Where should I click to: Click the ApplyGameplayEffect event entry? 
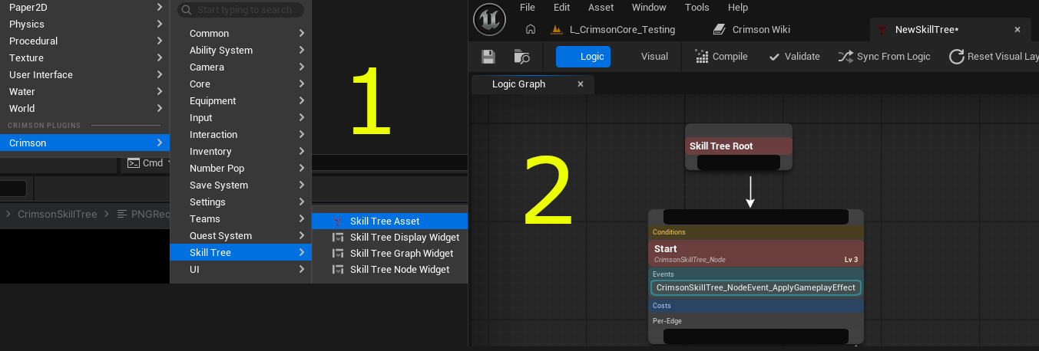(756, 287)
